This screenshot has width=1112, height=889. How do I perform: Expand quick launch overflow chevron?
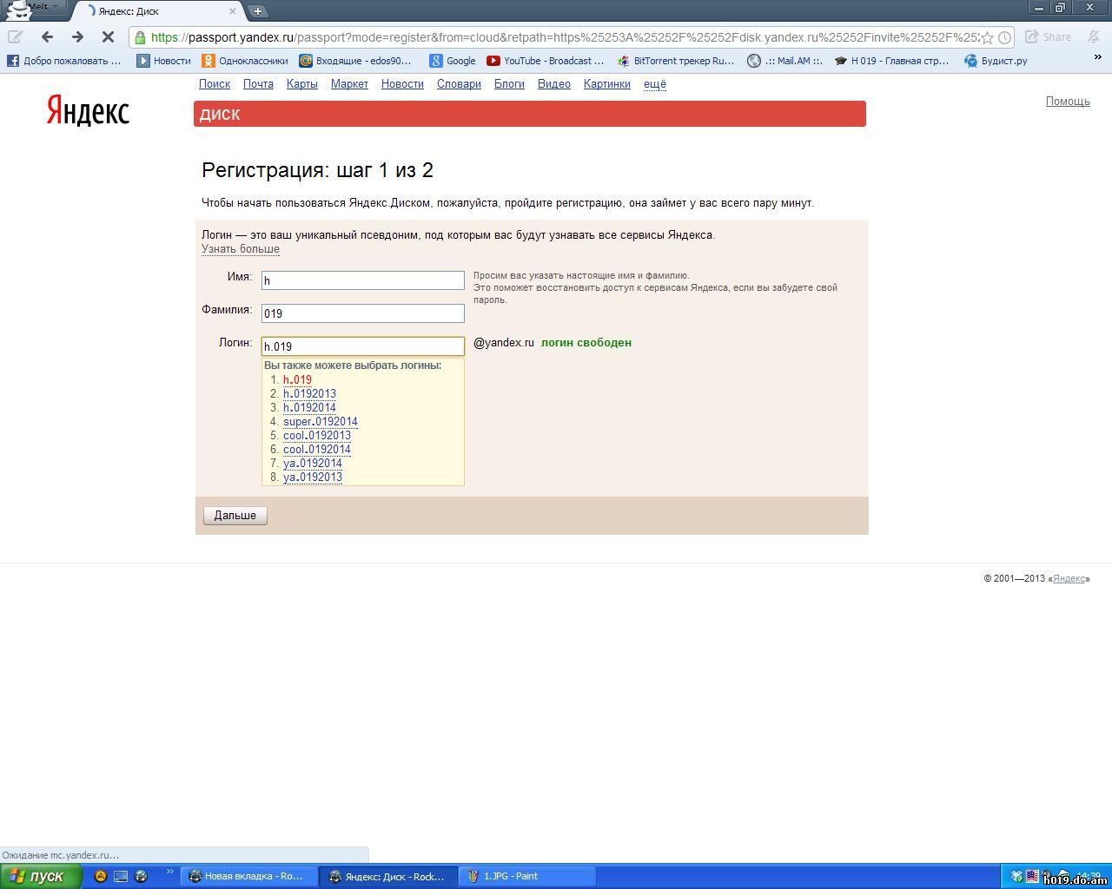point(169,872)
